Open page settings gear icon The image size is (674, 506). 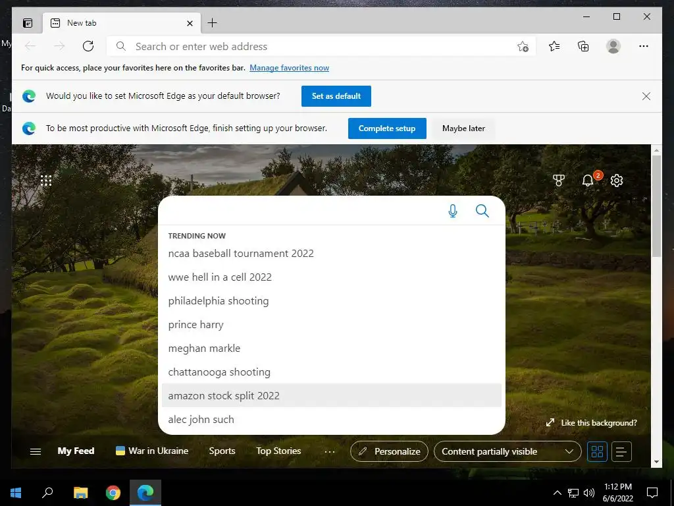point(617,181)
